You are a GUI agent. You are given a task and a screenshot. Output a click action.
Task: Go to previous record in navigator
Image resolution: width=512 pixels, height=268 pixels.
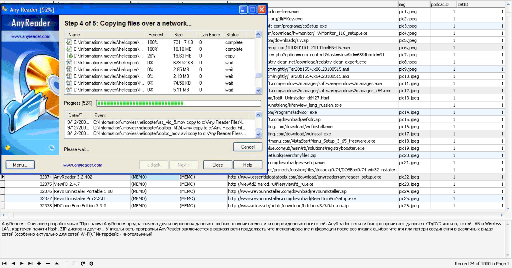pos(13,264)
